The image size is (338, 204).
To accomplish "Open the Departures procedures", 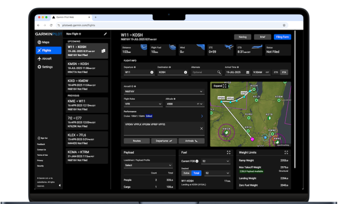I will (x=164, y=141).
